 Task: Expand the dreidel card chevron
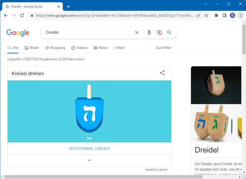click(89, 160)
